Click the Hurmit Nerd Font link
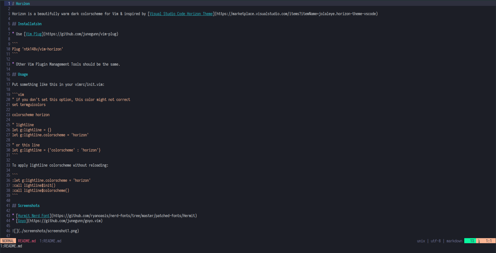This screenshot has height=253, width=496. click(x=34, y=216)
